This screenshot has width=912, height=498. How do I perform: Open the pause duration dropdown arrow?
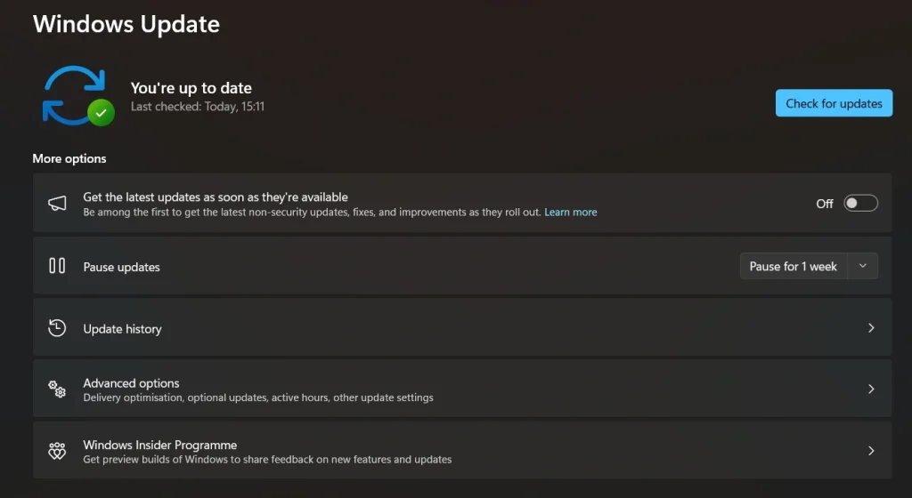click(862, 266)
